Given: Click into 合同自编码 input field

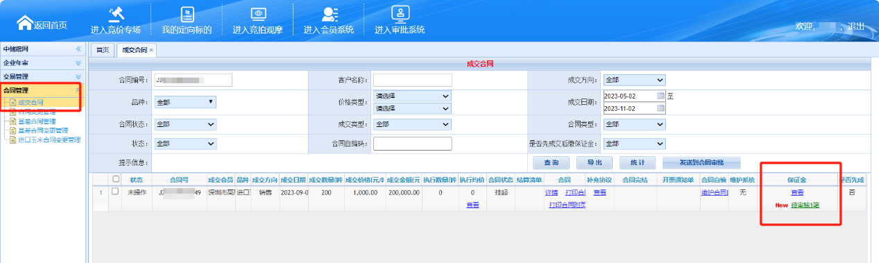Looking at the screenshot, I should point(412,144).
